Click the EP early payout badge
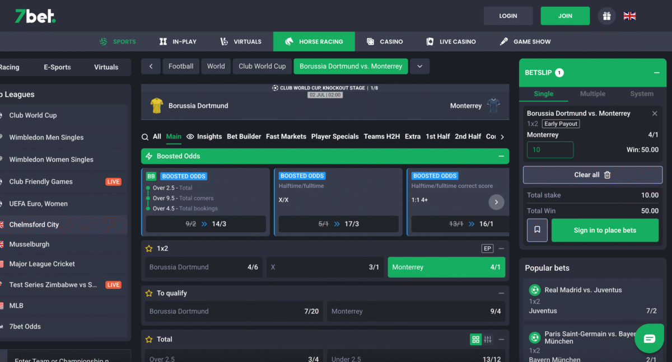This screenshot has width=672, height=362. 487,248
